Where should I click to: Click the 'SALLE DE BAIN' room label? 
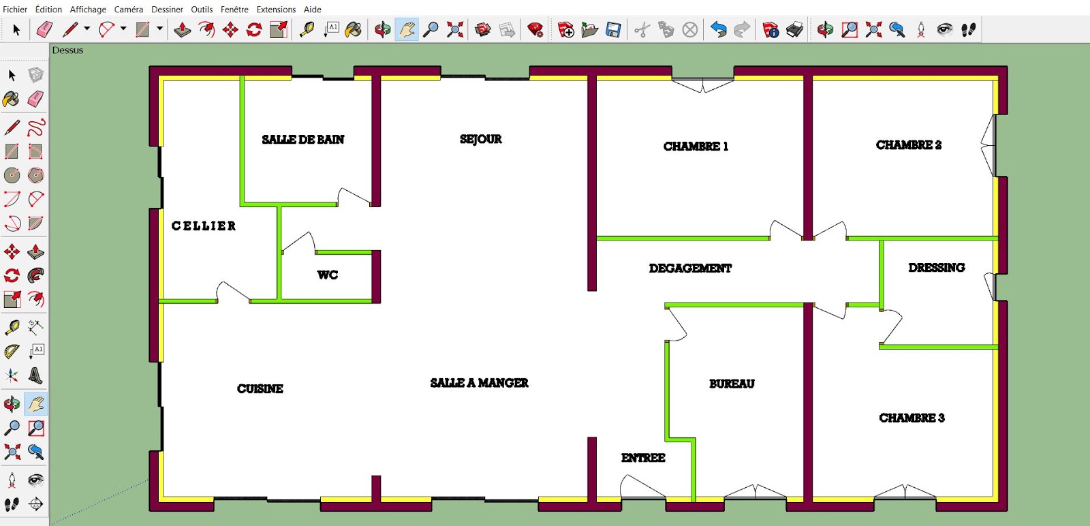(303, 139)
